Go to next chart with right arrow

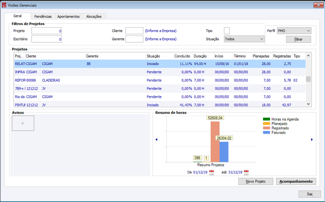312,139
